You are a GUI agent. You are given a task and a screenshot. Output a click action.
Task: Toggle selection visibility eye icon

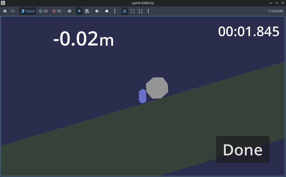coord(69,11)
